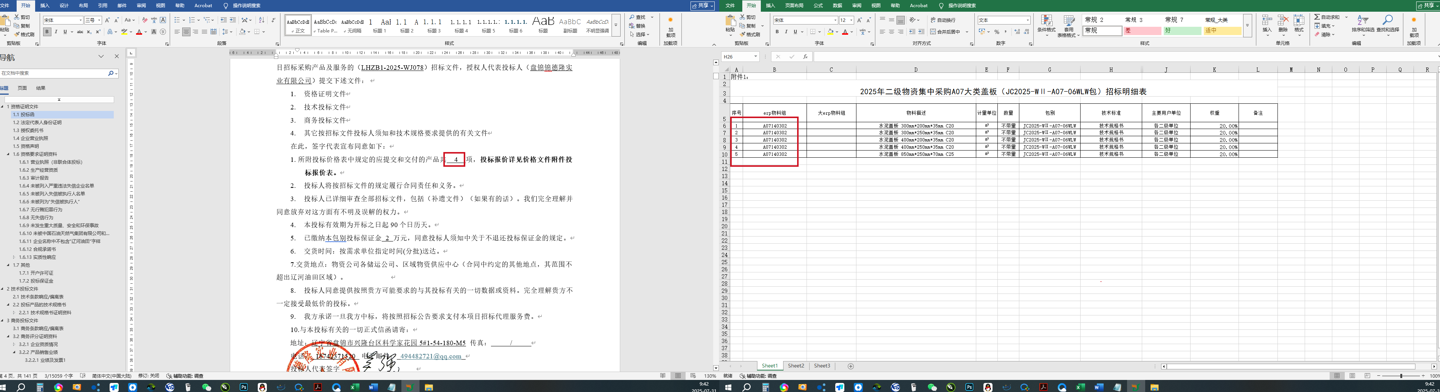Open Word's 审阅 ribbon tab
Viewport: 1440px width, 392px height.
(x=141, y=6)
